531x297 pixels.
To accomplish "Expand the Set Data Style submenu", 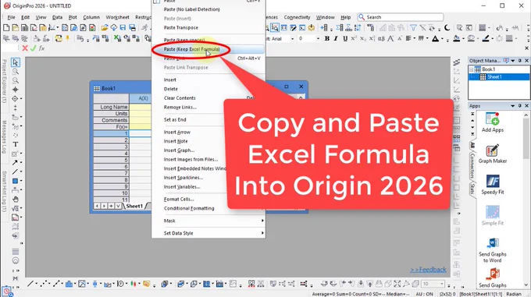I will click(262, 233).
